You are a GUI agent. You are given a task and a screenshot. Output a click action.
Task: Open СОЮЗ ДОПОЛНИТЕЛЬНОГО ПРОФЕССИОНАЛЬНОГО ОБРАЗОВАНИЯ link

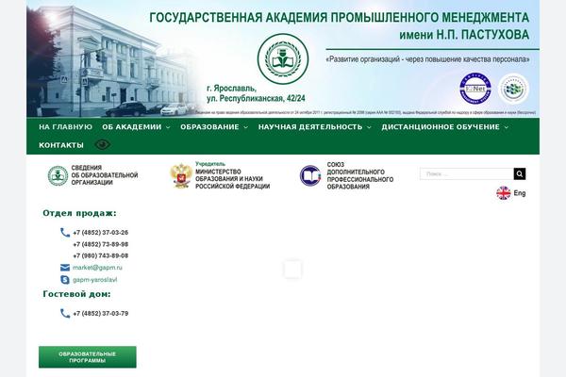360,175
